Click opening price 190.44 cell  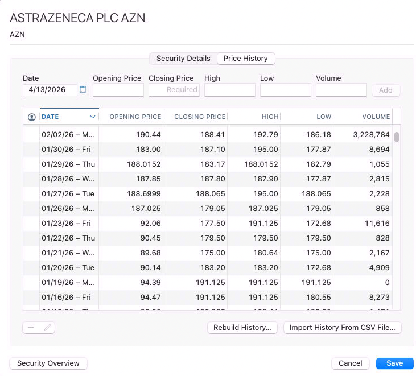point(149,135)
